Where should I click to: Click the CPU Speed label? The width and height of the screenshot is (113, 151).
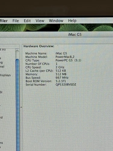pos(33,67)
